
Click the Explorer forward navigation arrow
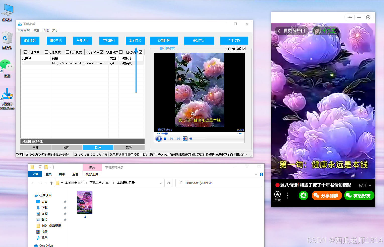click(40, 183)
